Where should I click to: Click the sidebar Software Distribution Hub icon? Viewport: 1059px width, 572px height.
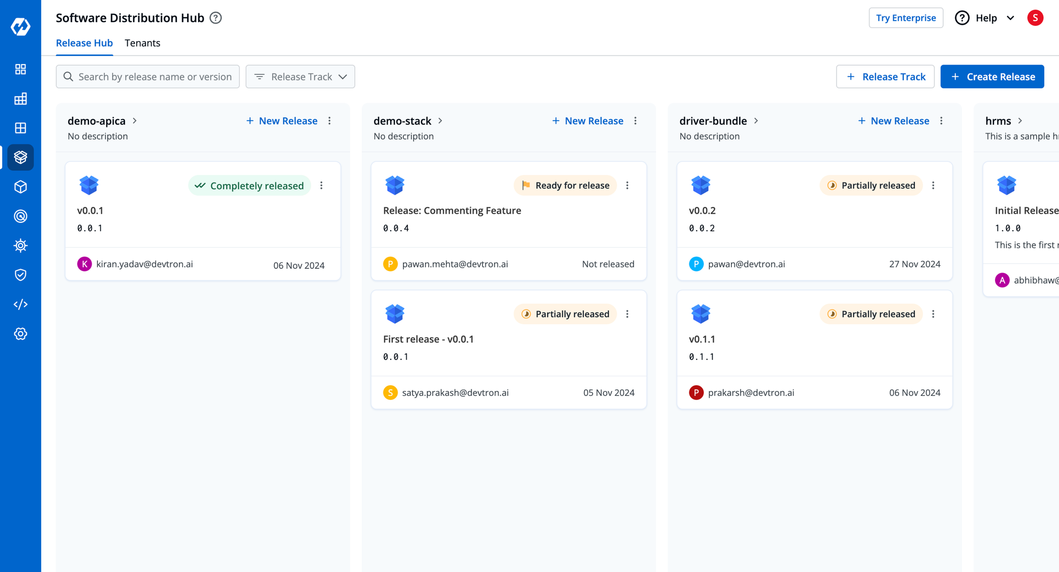[x=20, y=157]
